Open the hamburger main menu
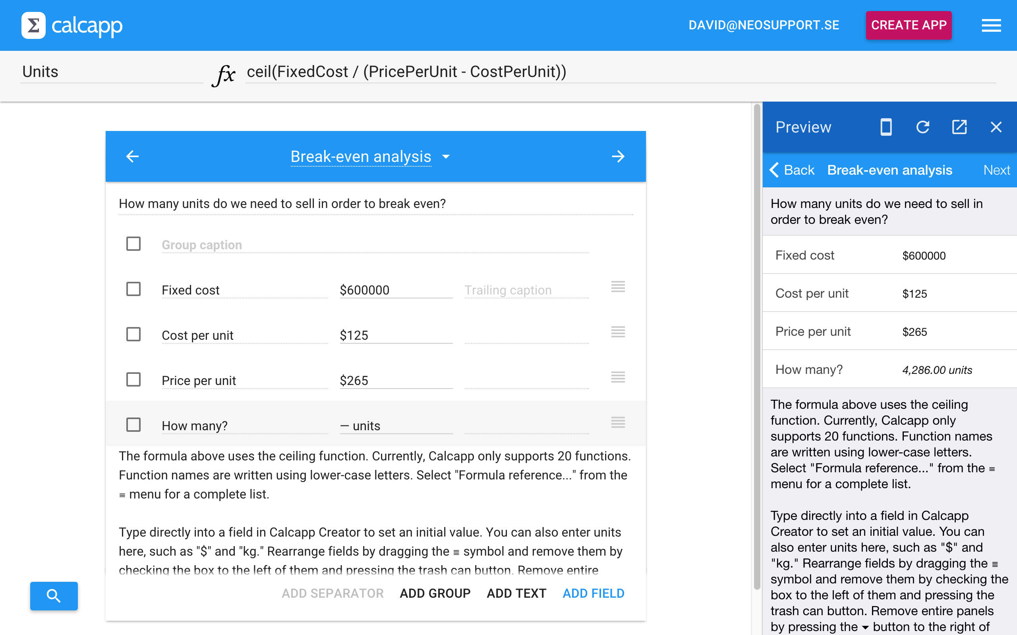Image resolution: width=1017 pixels, height=635 pixels. (x=991, y=25)
